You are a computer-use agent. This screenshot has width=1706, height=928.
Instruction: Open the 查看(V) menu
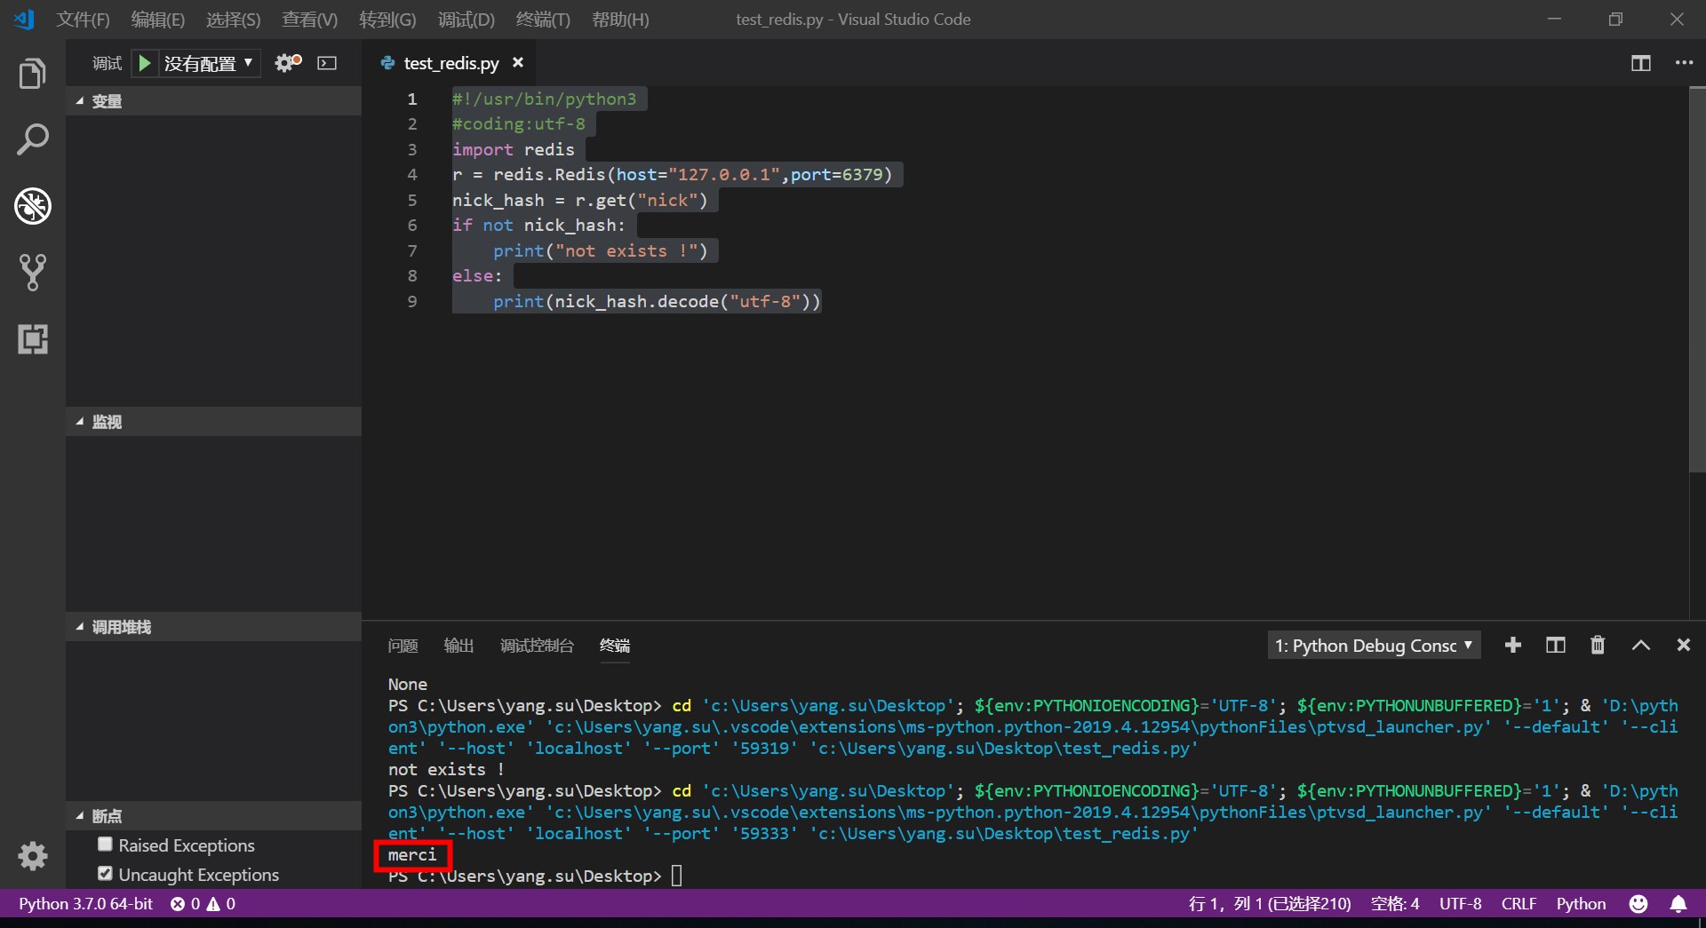(309, 19)
